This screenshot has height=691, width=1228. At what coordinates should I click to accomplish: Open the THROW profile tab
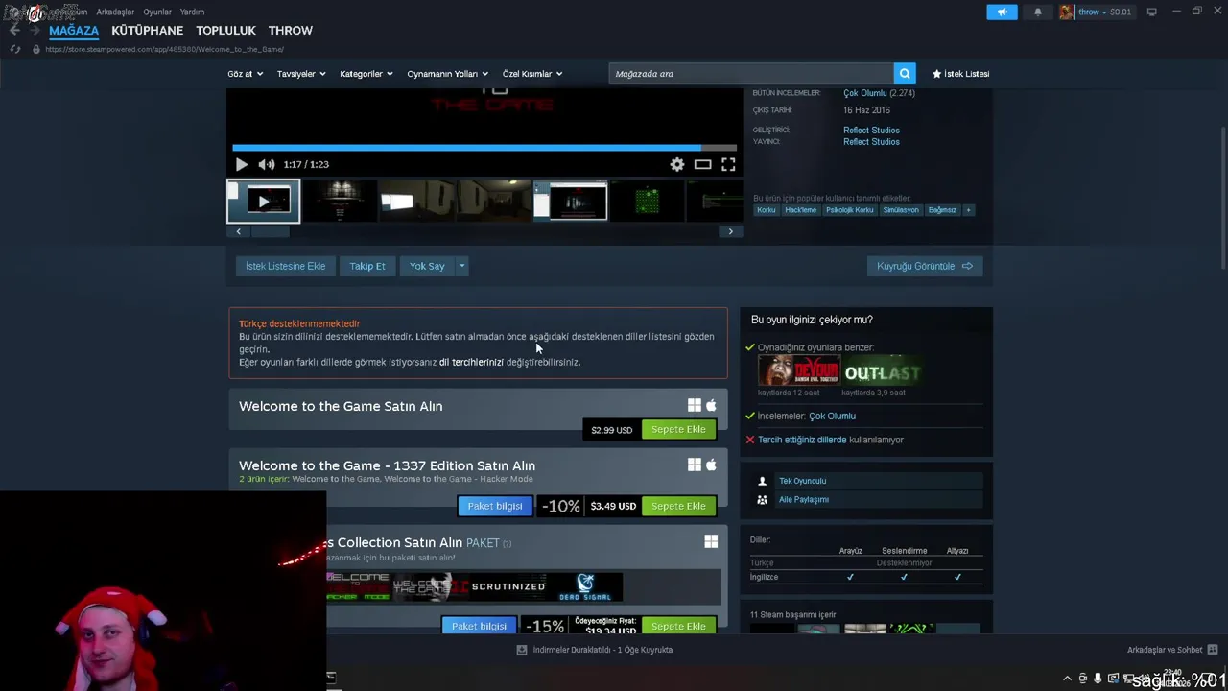coord(291,31)
